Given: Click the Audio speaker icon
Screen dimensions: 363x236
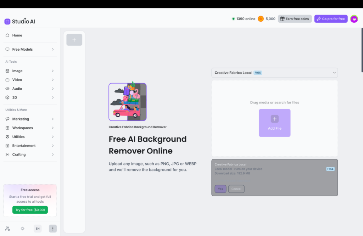Looking at the screenshot, I should (x=7, y=89).
